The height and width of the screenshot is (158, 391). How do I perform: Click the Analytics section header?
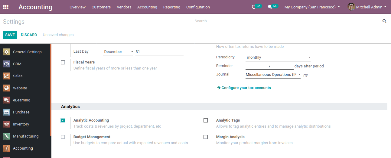click(70, 107)
